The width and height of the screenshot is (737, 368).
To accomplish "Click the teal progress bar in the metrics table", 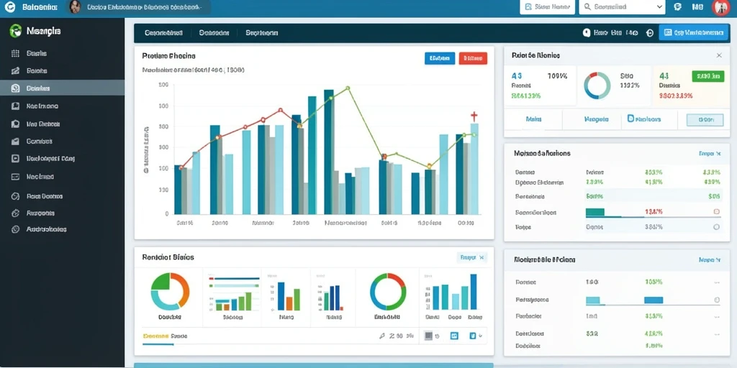I will (595, 212).
